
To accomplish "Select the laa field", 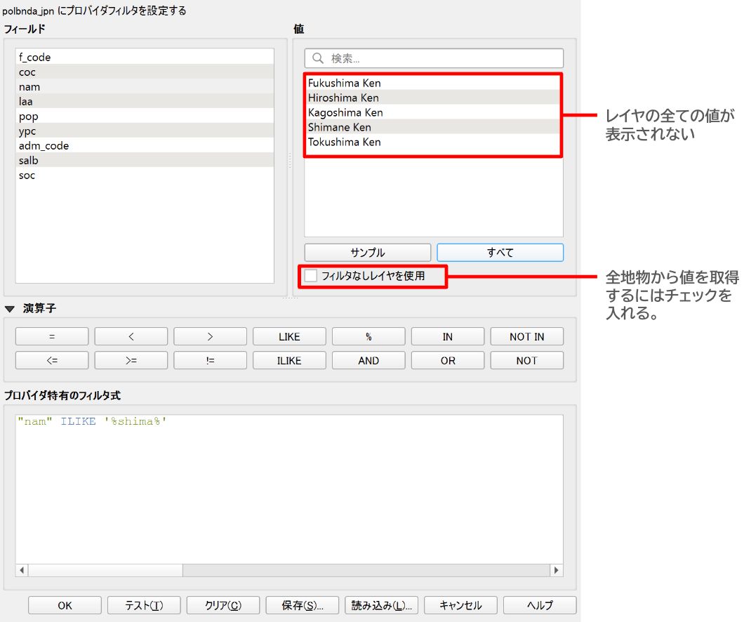I will (x=145, y=102).
